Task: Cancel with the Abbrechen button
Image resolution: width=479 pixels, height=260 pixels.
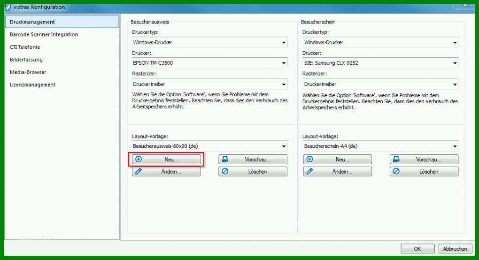Action: [x=455, y=249]
